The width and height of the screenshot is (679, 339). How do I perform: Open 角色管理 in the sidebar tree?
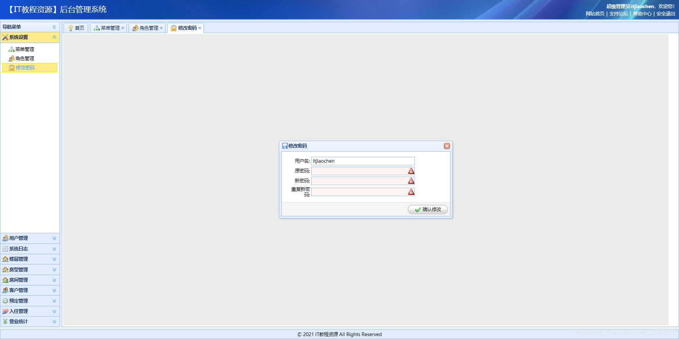click(x=25, y=58)
